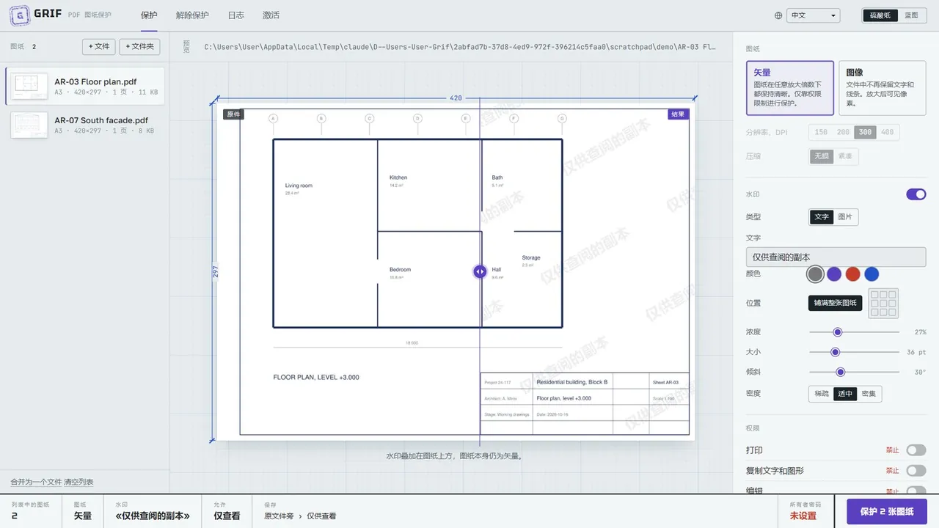939x528 pixels.
Task: Click the 原件 label on preview
Action: tap(233, 114)
